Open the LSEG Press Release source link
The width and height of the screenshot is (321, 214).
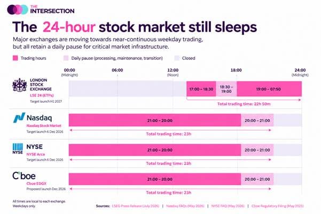tap(136, 206)
